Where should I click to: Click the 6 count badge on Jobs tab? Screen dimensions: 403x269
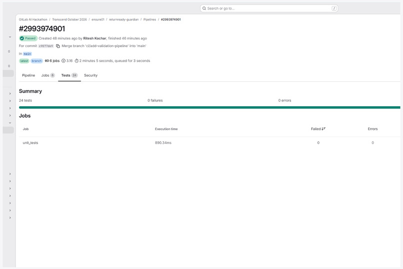(52, 76)
